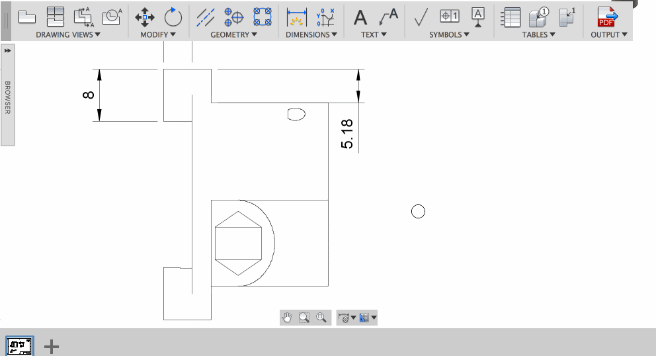656x356 pixels.
Task: Expand the BROWSER panel with double arrows
Action: click(7, 51)
